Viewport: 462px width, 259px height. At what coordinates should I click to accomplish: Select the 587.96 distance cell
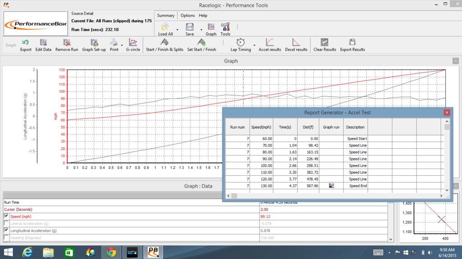(308, 186)
